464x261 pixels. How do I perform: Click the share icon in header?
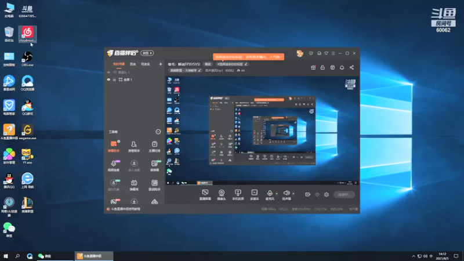[351, 67]
